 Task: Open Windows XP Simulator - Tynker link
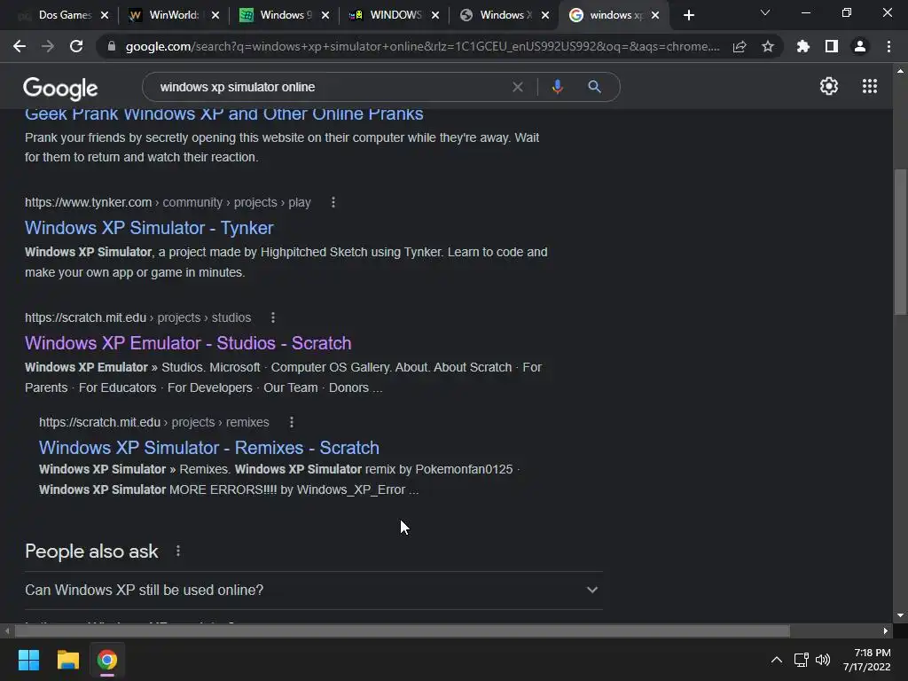[x=149, y=228]
